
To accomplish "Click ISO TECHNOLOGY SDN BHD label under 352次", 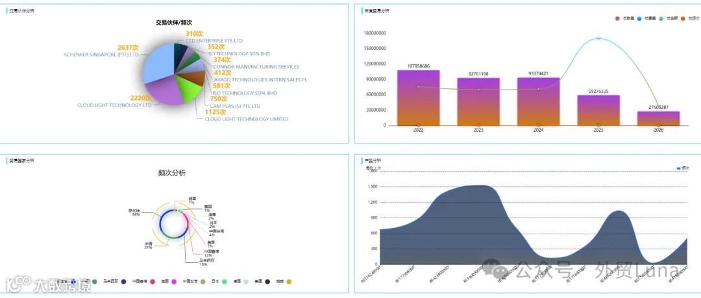I will [x=239, y=54].
